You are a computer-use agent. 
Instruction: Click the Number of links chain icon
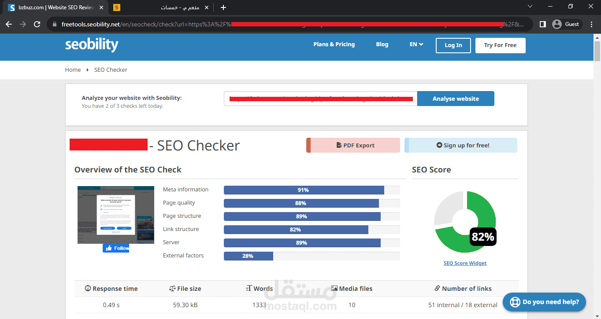click(x=437, y=289)
